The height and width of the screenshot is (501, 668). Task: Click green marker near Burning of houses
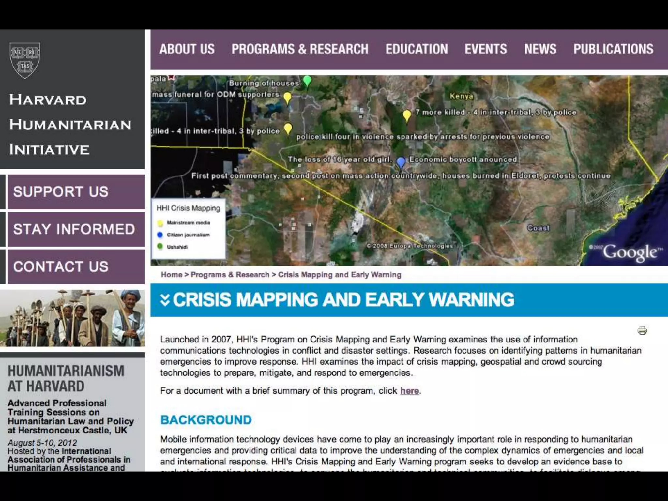(x=307, y=81)
